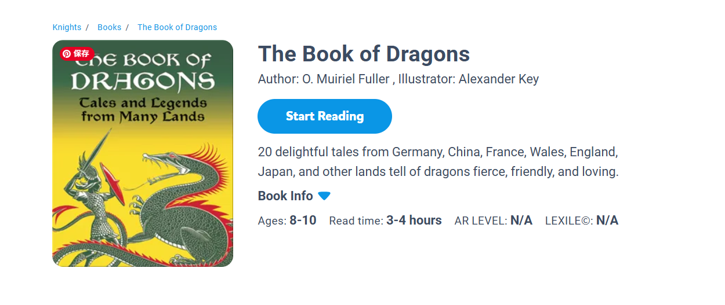Click the AR LEVEL N/A value

[521, 221]
